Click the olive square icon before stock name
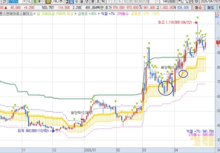The width and height of the screenshot is (220, 153). [x=48, y=1]
